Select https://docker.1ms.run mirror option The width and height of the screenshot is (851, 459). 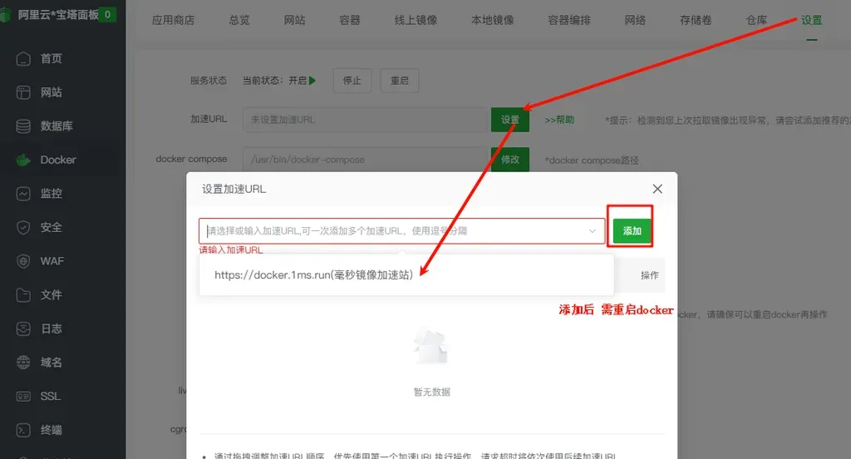click(313, 274)
